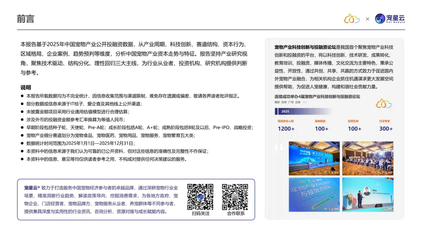Open the audience seating hall photo
The height and width of the screenshot is (237, 422).
pos(368,158)
